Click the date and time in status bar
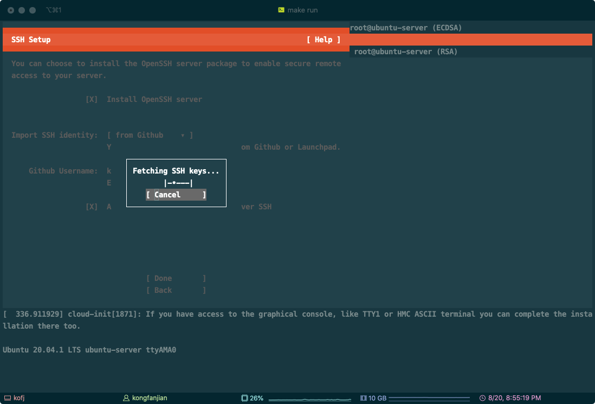Image resolution: width=595 pixels, height=404 pixels. (x=514, y=398)
